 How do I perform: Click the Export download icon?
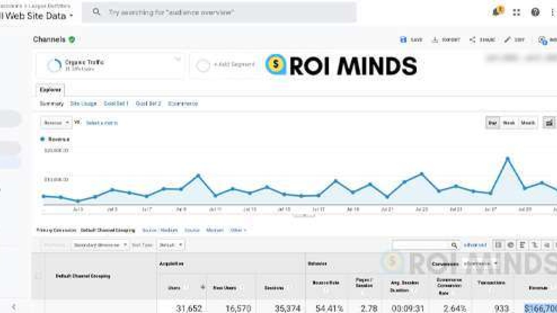click(x=435, y=40)
